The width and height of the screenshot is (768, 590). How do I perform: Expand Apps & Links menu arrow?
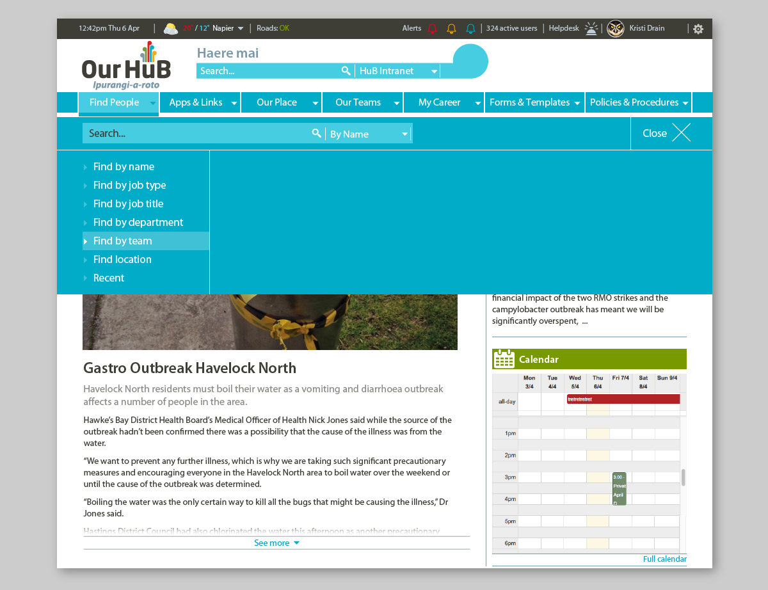click(x=234, y=103)
